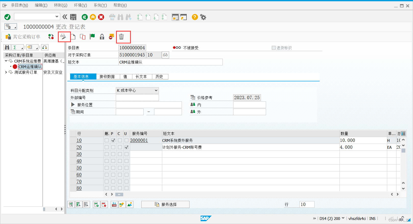
Task: Switch to the 长文本 tab
Action: 142,77
